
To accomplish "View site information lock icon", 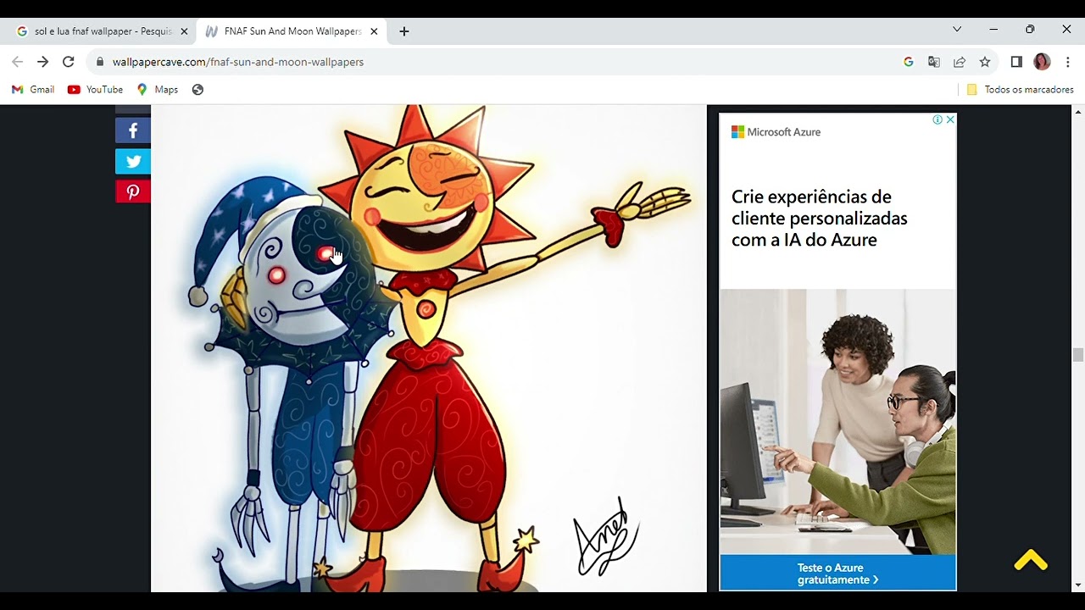I will tap(100, 62).
